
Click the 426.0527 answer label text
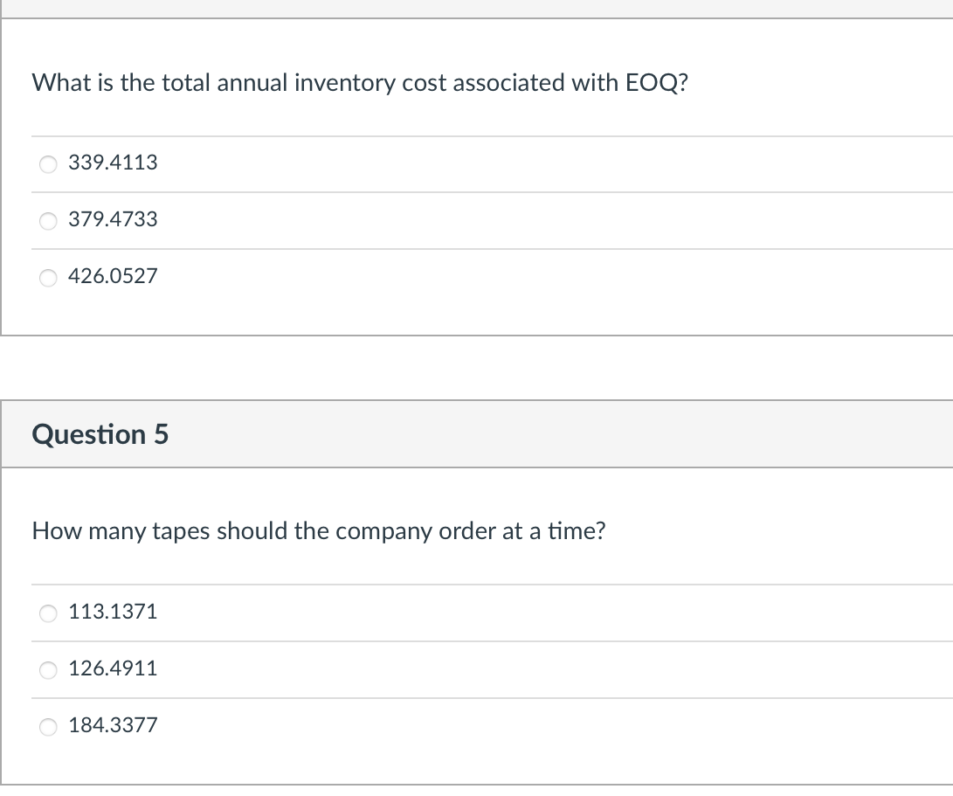[x=113, y=276]
